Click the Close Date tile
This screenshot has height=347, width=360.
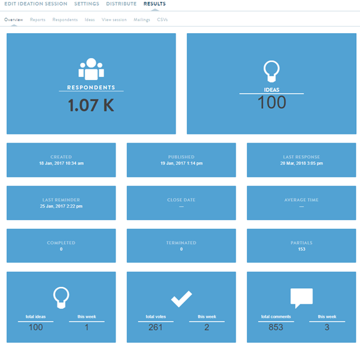tap(181, 203)
